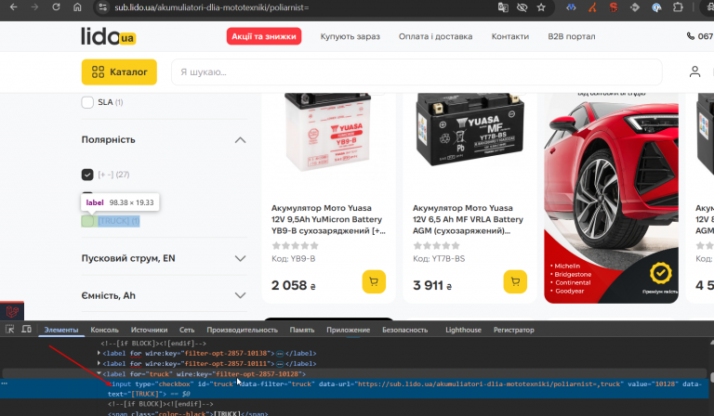The height and width of the screenshot is (416, 714).
Task: Click the three dots beside highlighted DOM line
Action: [x=4, y=383]
